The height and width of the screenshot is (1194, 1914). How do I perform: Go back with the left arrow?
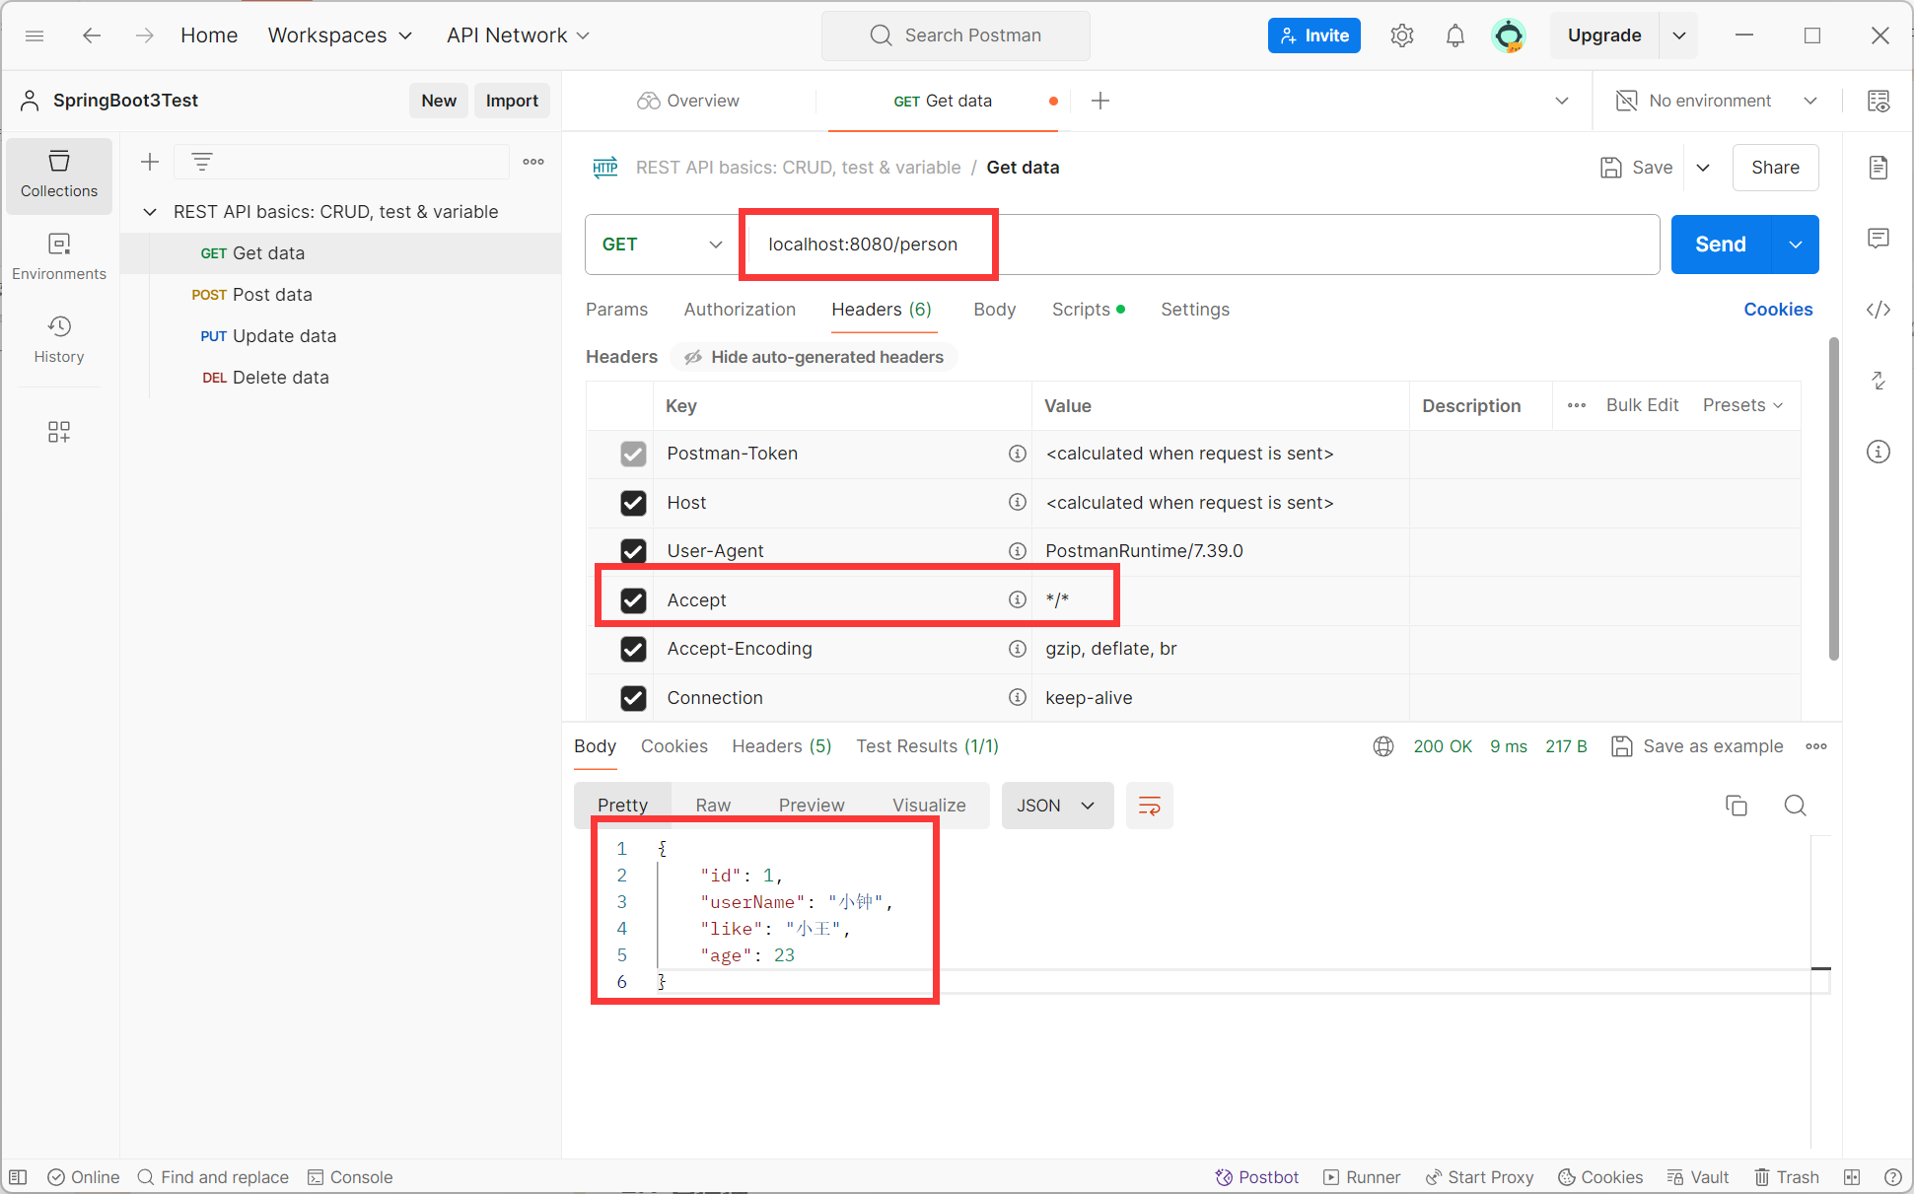coord(92,35)
